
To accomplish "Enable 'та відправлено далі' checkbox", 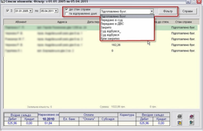I will 67,13.
